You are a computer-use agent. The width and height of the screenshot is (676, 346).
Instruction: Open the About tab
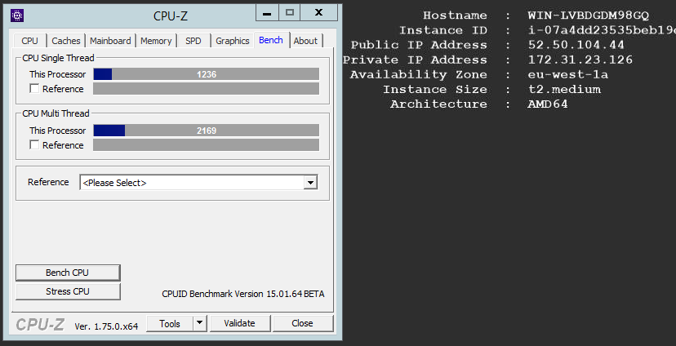click(x=305, y=41)
